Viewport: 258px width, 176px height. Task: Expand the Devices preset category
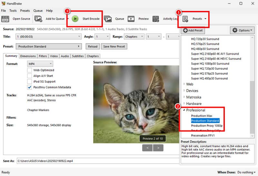[x=184, y=91]
